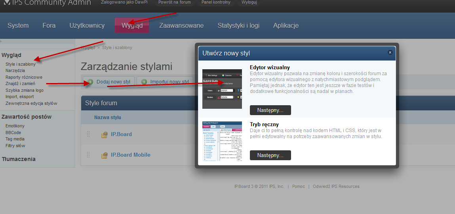Image resolution: width=455 pixels, height=214 pixels.
Task: Open the Statystyki i logi menu
Action: coord(238,26)
